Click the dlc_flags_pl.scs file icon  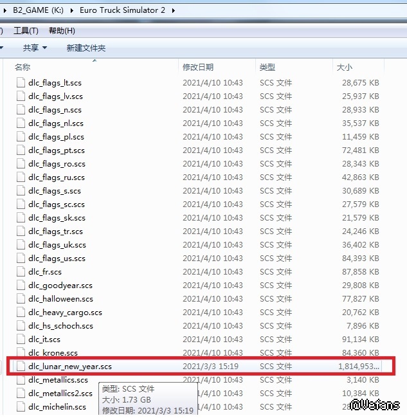pos(21,137)
